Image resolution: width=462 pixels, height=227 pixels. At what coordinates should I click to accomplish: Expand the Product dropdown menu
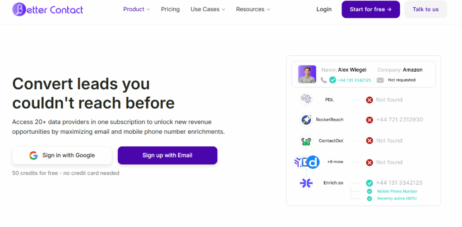(136, 9)
